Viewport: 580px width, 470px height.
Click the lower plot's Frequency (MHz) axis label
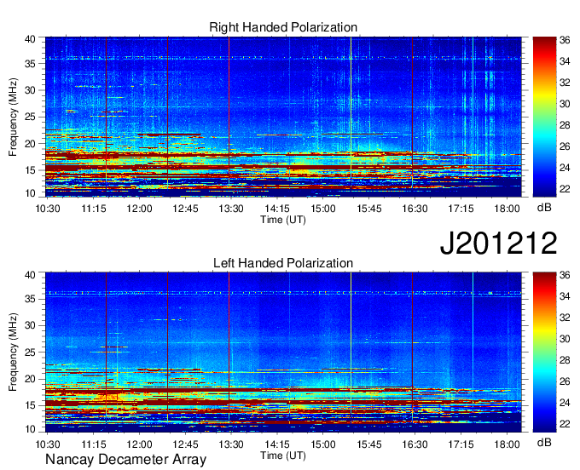click(13, 352)
